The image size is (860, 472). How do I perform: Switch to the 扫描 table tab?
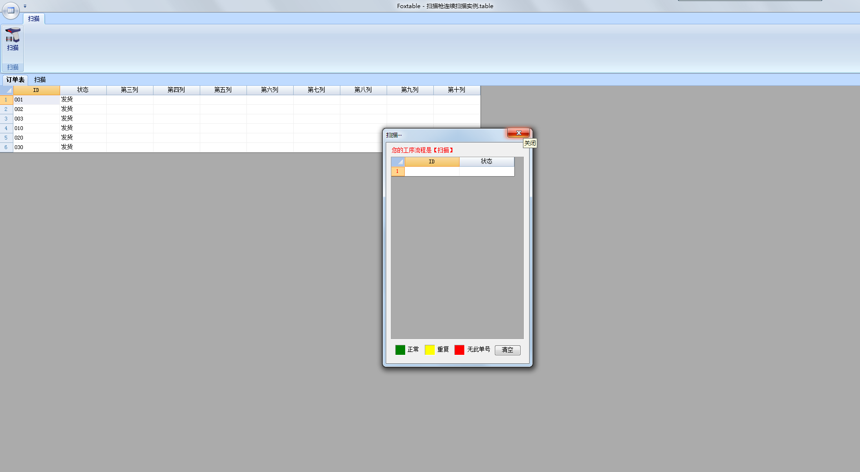click(x=40, y=80)
